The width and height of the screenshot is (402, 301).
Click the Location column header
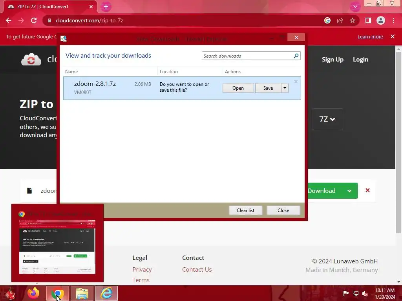tap(169, 72)
